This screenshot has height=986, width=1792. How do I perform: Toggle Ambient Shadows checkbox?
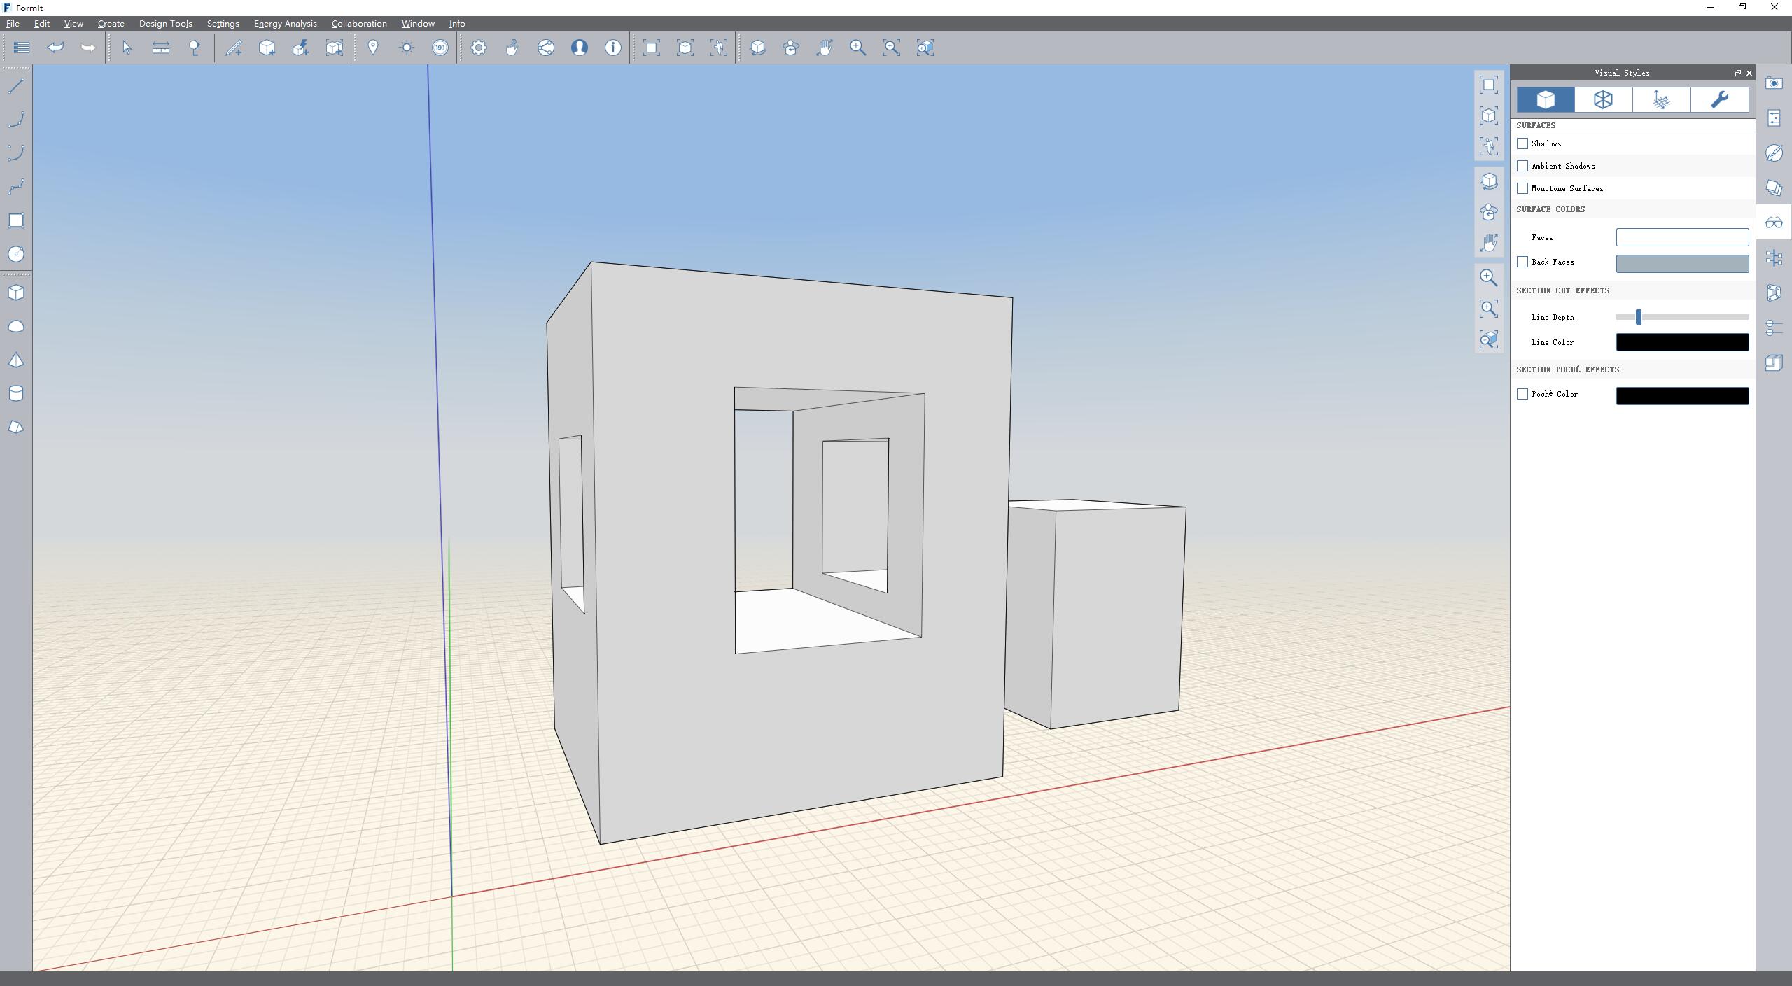pyautogui.click(x=1522, y=166)
